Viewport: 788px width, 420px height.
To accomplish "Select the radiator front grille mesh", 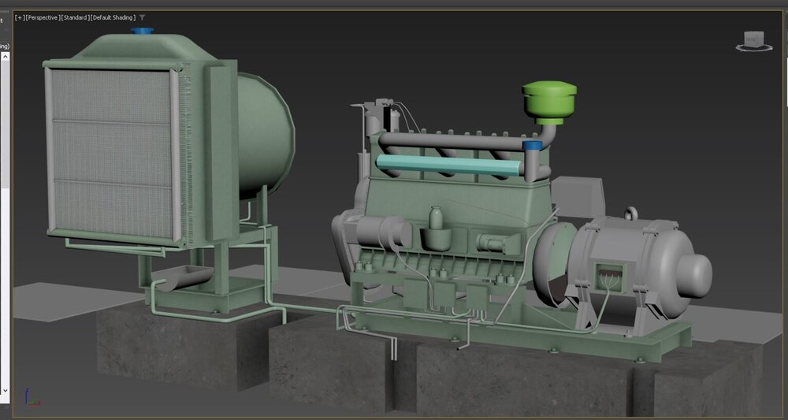I will 110,154.
